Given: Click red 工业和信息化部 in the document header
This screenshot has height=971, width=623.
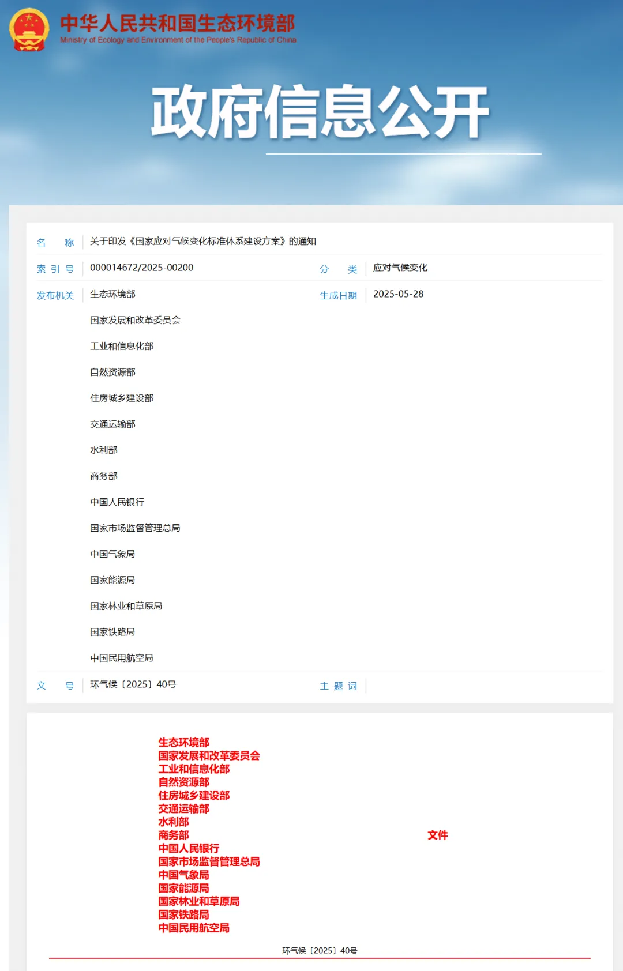Looking at the screenshot, I should pos(194,769).
